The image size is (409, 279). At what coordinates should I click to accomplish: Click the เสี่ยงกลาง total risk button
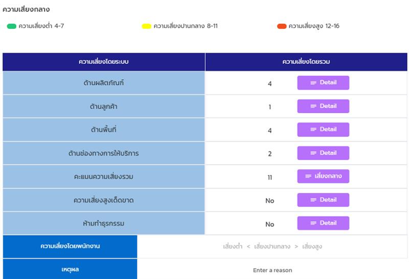[323, 177]
